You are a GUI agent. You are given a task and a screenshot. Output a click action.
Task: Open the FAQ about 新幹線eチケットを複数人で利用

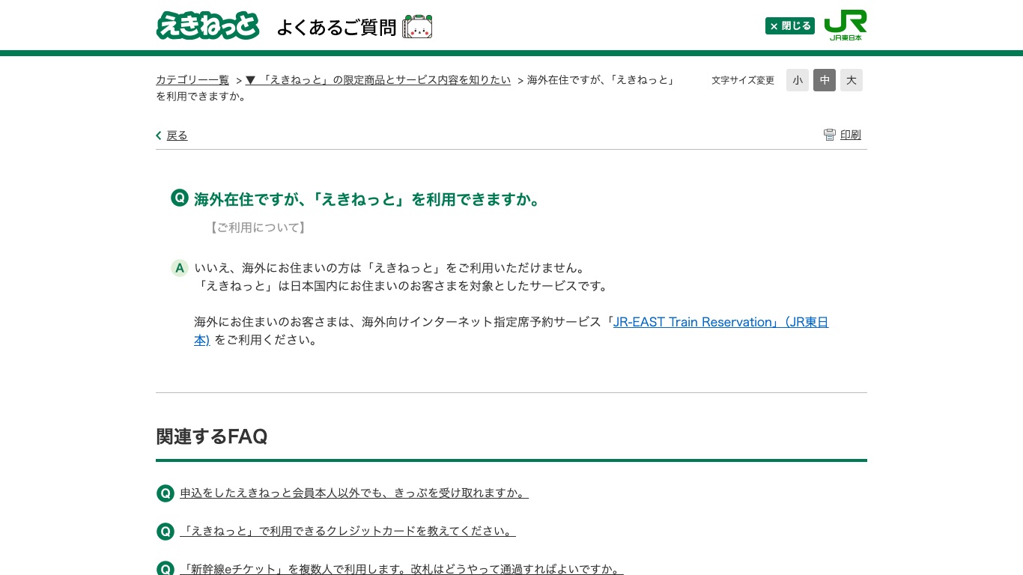[x=401, y=569]
